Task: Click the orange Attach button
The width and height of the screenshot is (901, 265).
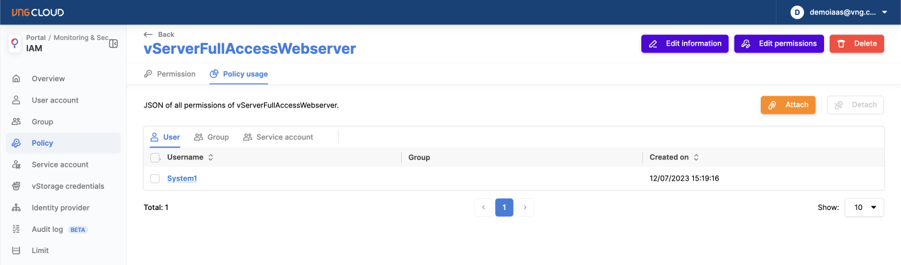Action: [788, 105]
